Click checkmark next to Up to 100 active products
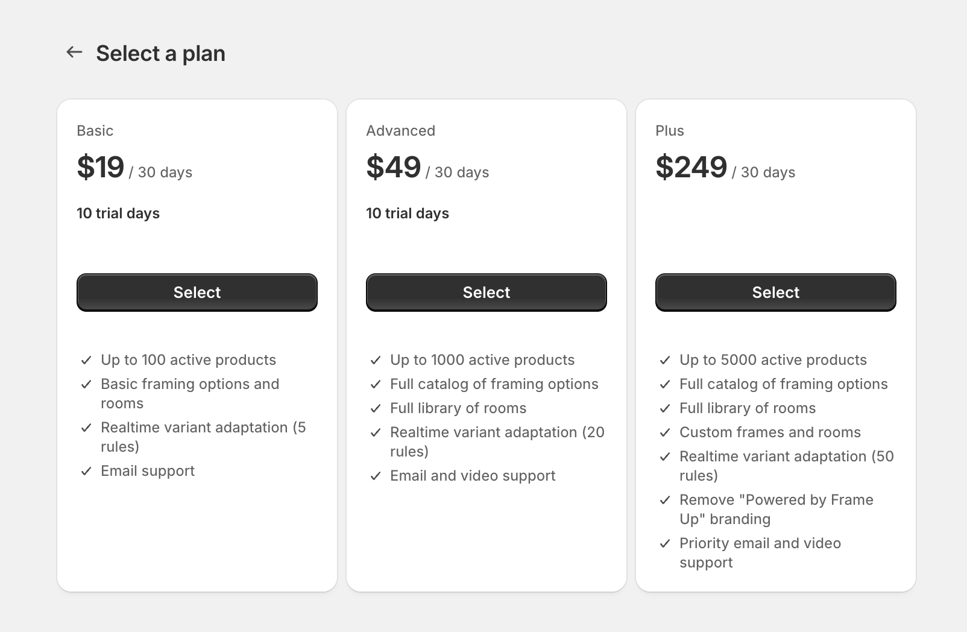This screenshot has height=632, width=967. 86,361
